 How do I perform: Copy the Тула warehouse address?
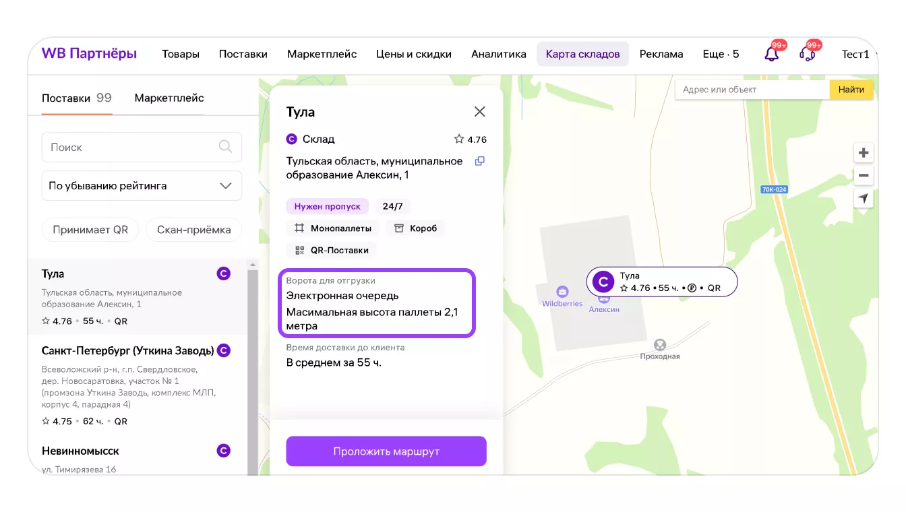[479, 161]
